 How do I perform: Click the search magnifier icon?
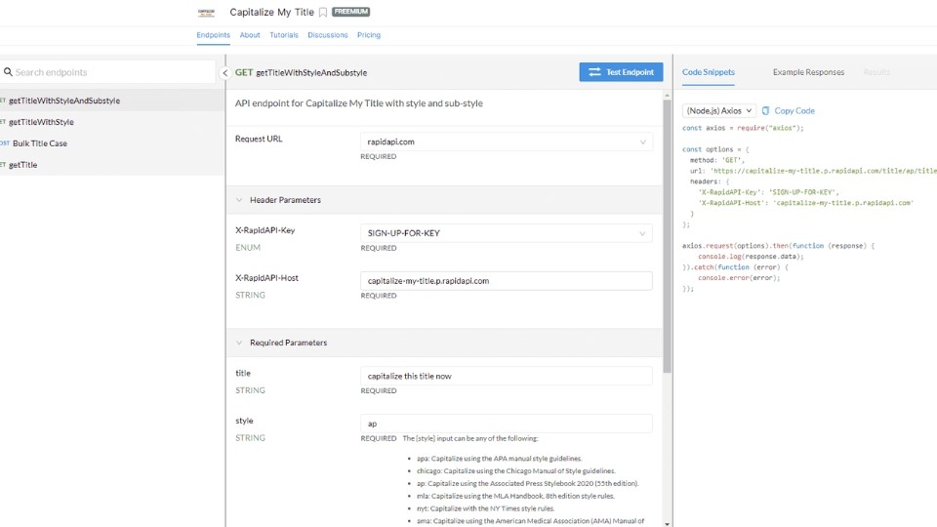(x=8, y=72)
